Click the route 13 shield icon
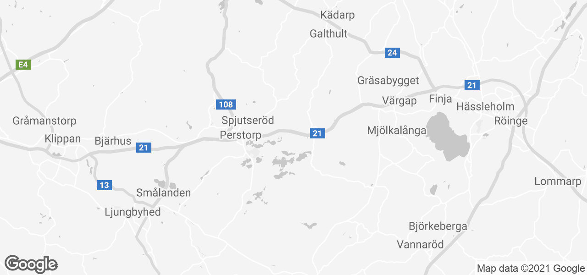The height and width of the screenshot is (275, 587). [x=104, y=185]
